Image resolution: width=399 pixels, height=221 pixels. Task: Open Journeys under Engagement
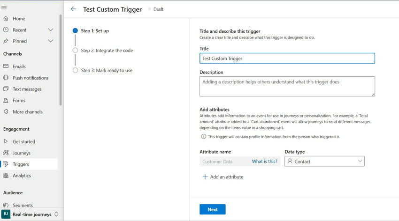pos(21,153)
